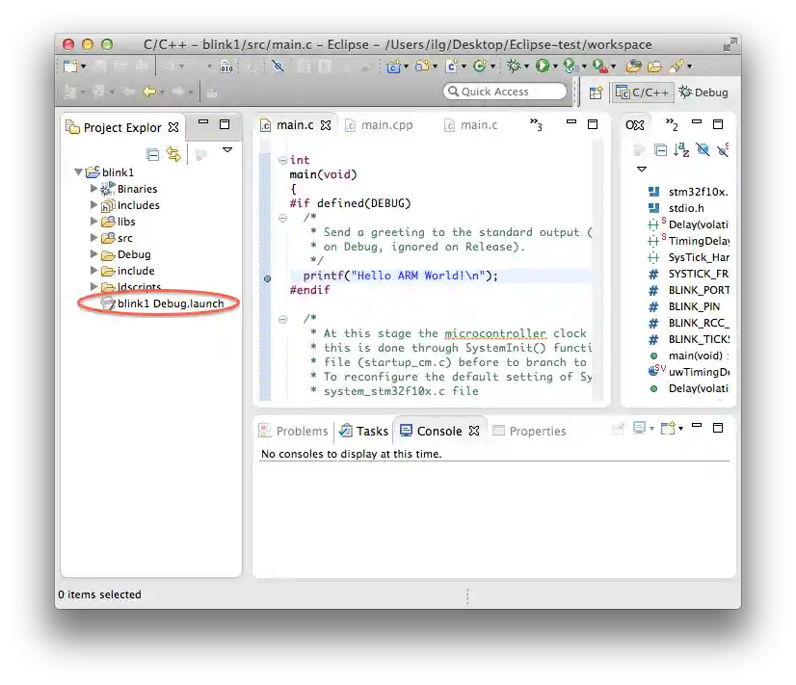Collapse all nodes in the Outline view
The width and height of the screenshot is (796, 685).
coord(660,152)
